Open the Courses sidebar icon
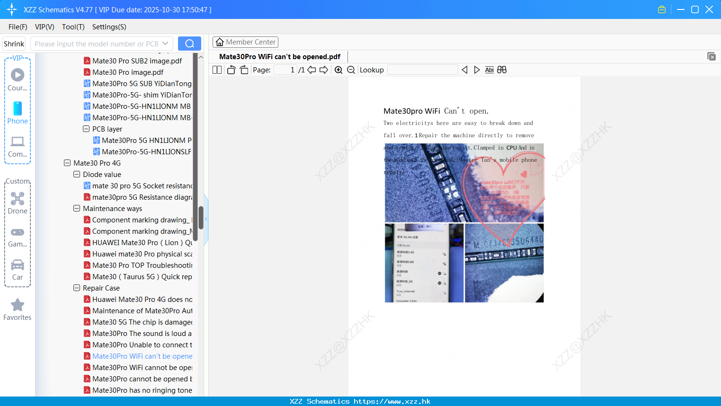The image size is (721, 406). tap(18, 79)
